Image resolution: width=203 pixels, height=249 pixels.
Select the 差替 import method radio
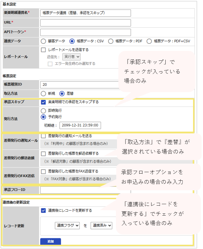(62, 94)
